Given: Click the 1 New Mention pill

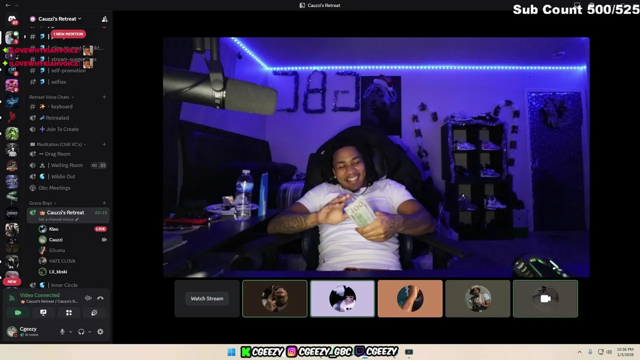Looking at the screenshot, I should point(68,34).
